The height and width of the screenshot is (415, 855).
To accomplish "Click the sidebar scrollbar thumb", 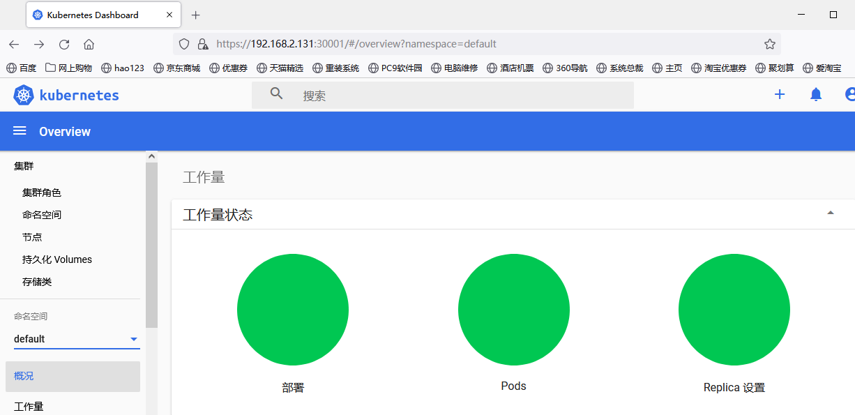I will [151, 246].
